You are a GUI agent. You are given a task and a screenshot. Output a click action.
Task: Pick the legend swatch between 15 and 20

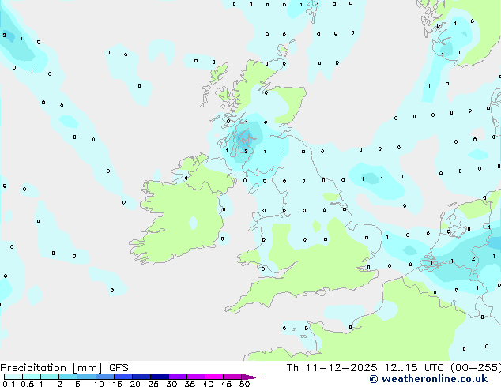click(x=123, y=377)
